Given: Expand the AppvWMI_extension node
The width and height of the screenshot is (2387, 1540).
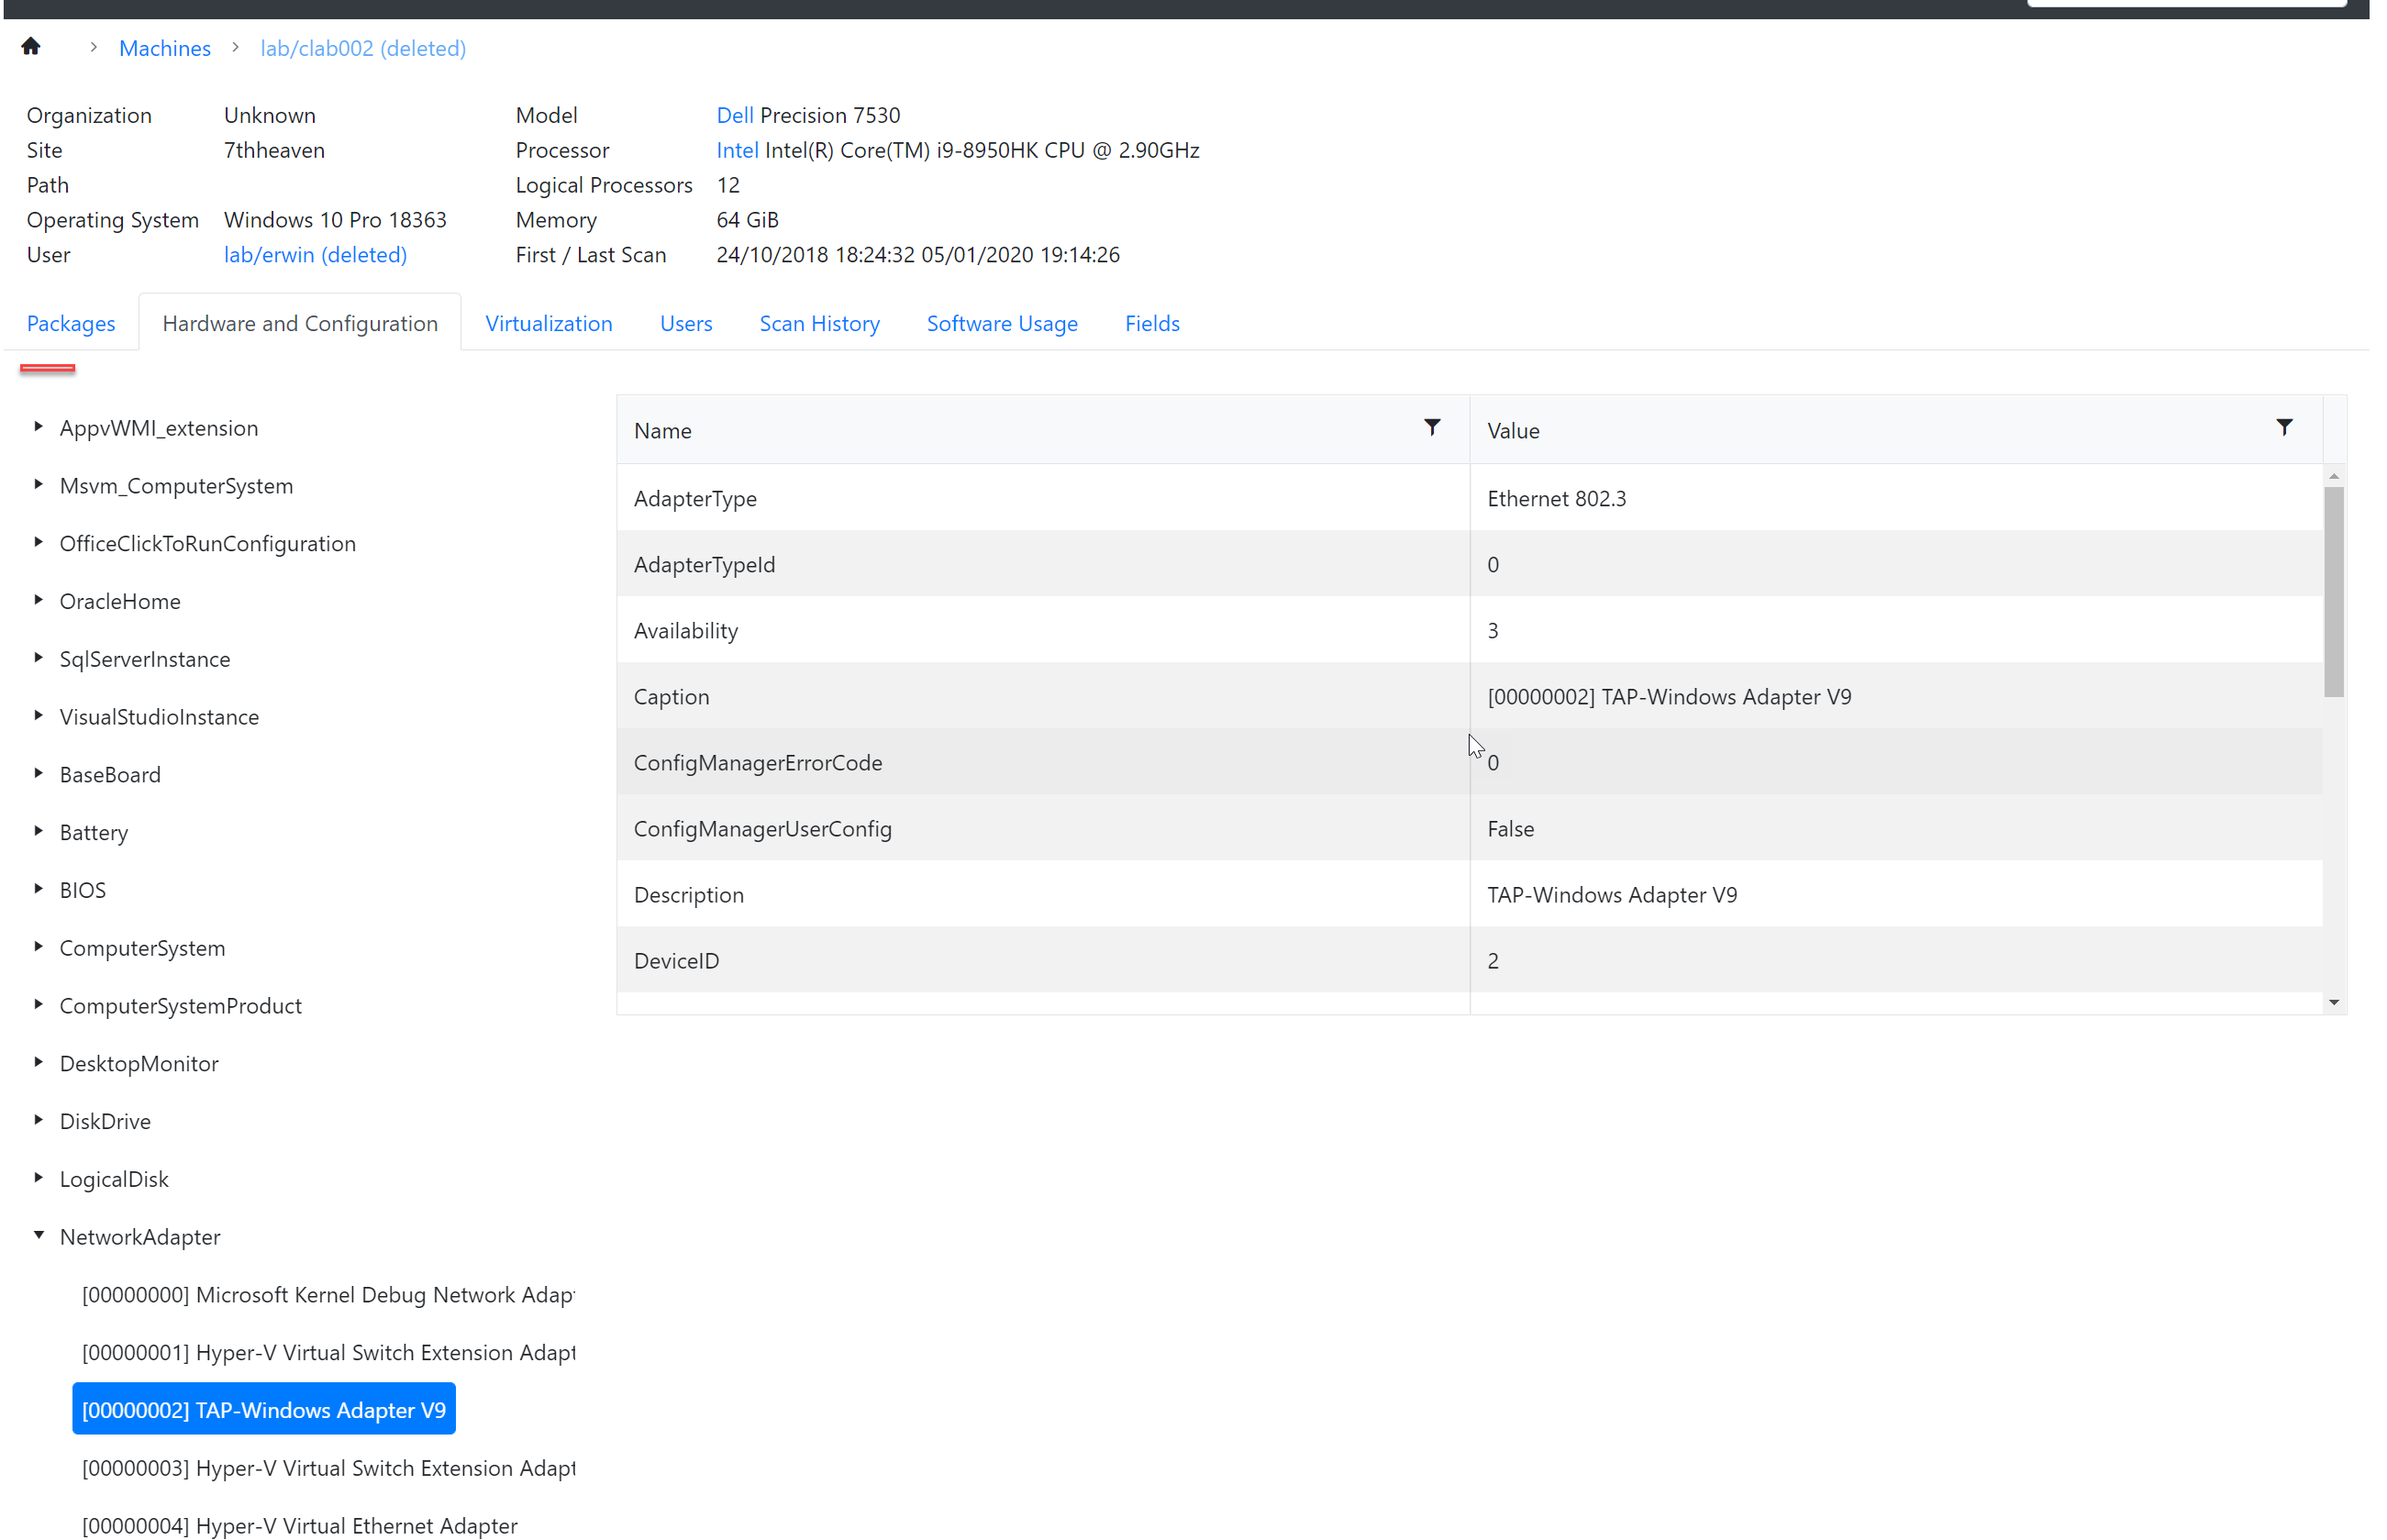Looking at the screenshot, I should point(38,427).
